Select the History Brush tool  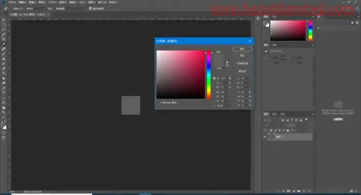[4, 63]
